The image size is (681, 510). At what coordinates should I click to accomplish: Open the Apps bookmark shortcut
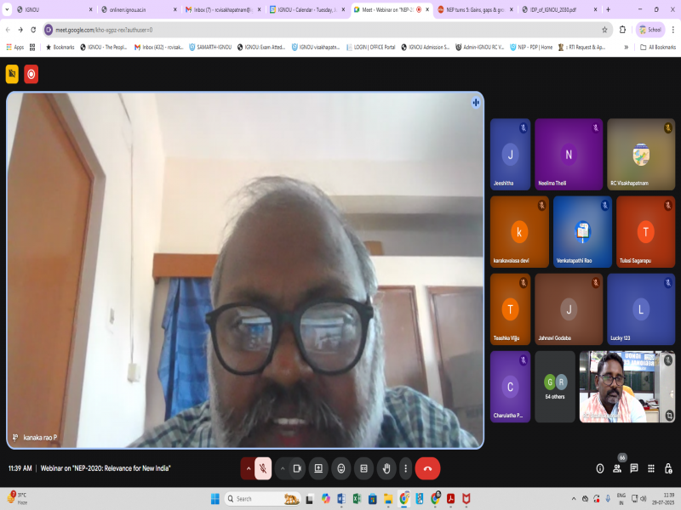pyautogui.click(x=14, y=48)
